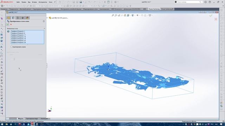225x126 pixels.
Task: Open the Window (Окно) menu
Action: pos(51,2)
